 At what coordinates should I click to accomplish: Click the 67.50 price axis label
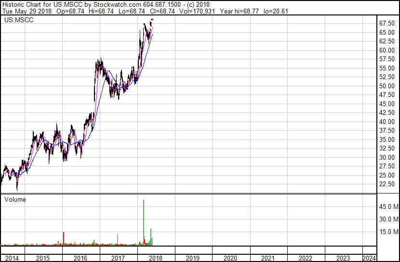[387, 24]
